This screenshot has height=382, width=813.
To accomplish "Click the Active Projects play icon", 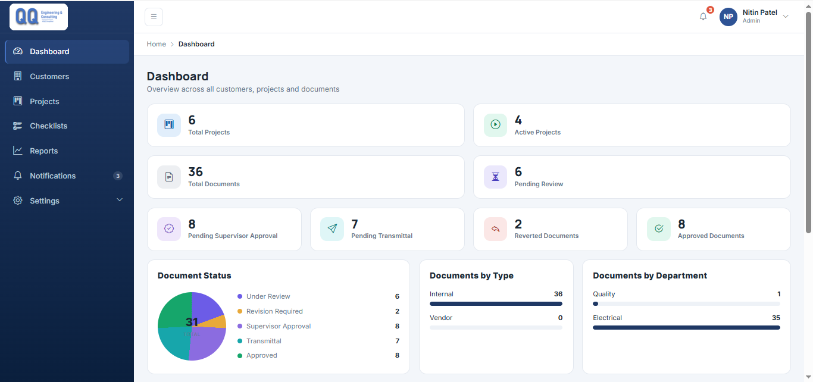I will (x=495, y=125).
